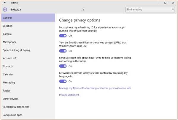Image resolution: width=178 pixels, height=120 pixels.
Task: Go to Microphone settings
Action: [9, 42]
